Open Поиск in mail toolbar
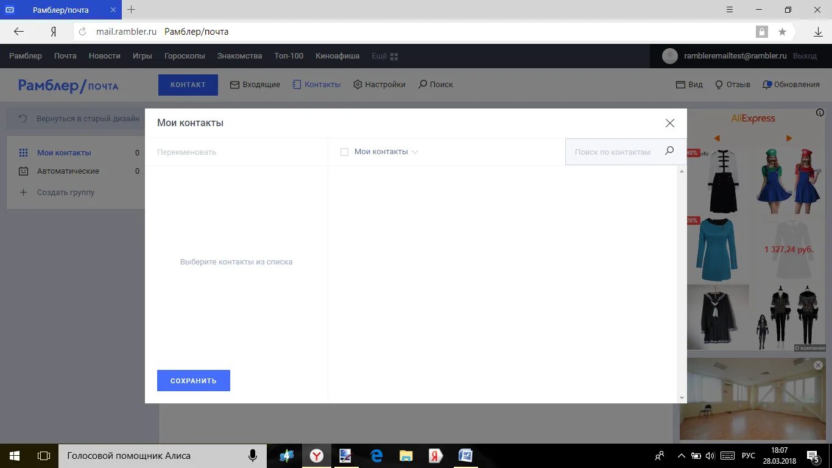 click(x=435, y=85)
